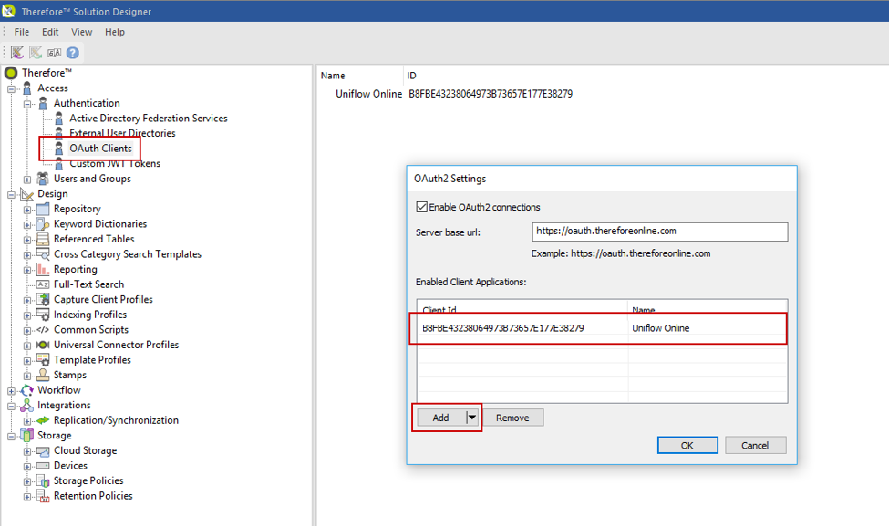This screenshot has width=889, height=526.
Task: Click the OK button in OAuth2 Settings
Action: (x=687, y=445)
